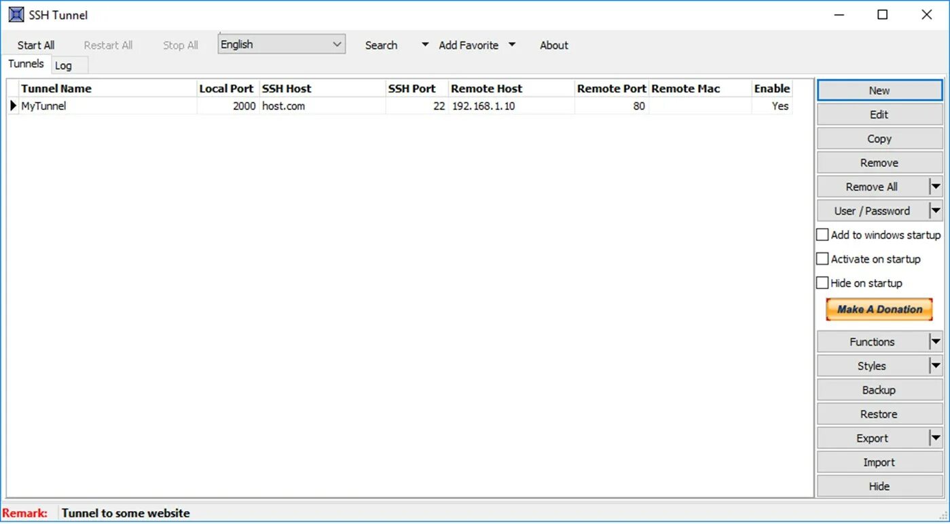Tick the Activate on startup checkbox
Viewport: 950px width, 524px height.
coord(822,259)
